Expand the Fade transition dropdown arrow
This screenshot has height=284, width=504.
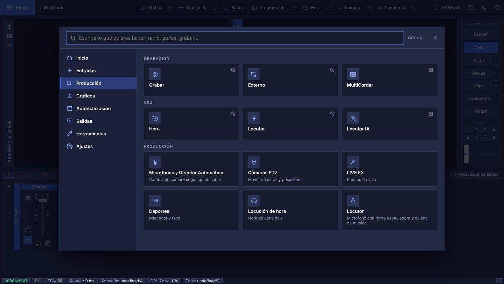496,61
